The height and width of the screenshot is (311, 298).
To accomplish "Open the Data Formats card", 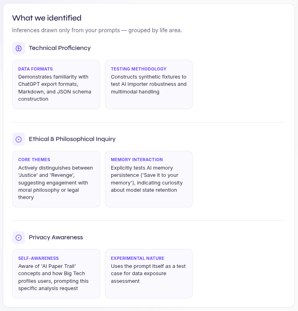I will tap(56, 84).
